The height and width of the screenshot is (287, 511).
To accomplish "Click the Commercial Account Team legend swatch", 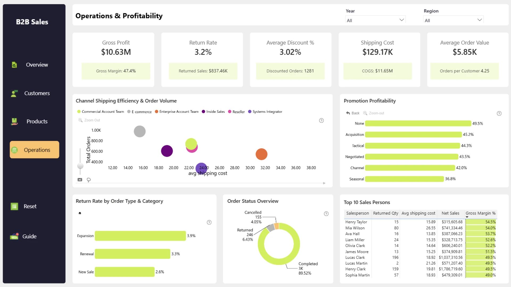I will tap(79, 112).
